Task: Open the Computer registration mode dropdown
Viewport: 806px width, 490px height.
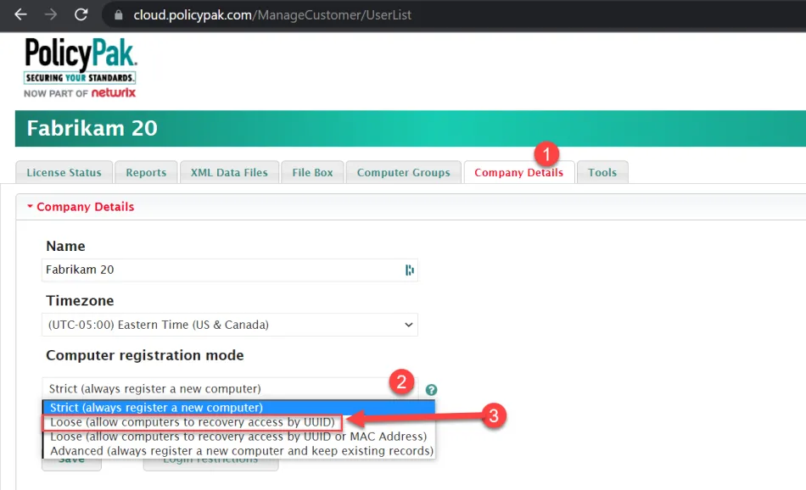Action: pos(229,388)
